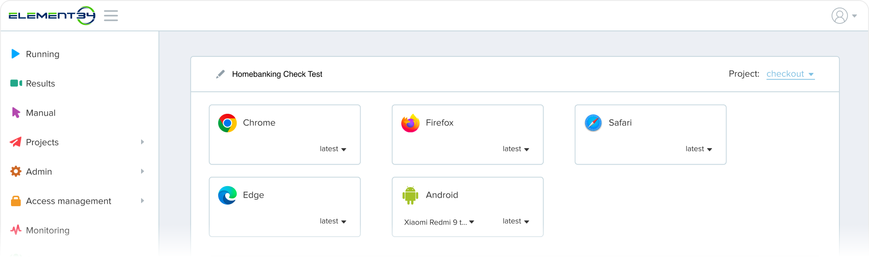
Task: Choose Android device Xiaomi Redmi dropdown
Action: [439, 222]
